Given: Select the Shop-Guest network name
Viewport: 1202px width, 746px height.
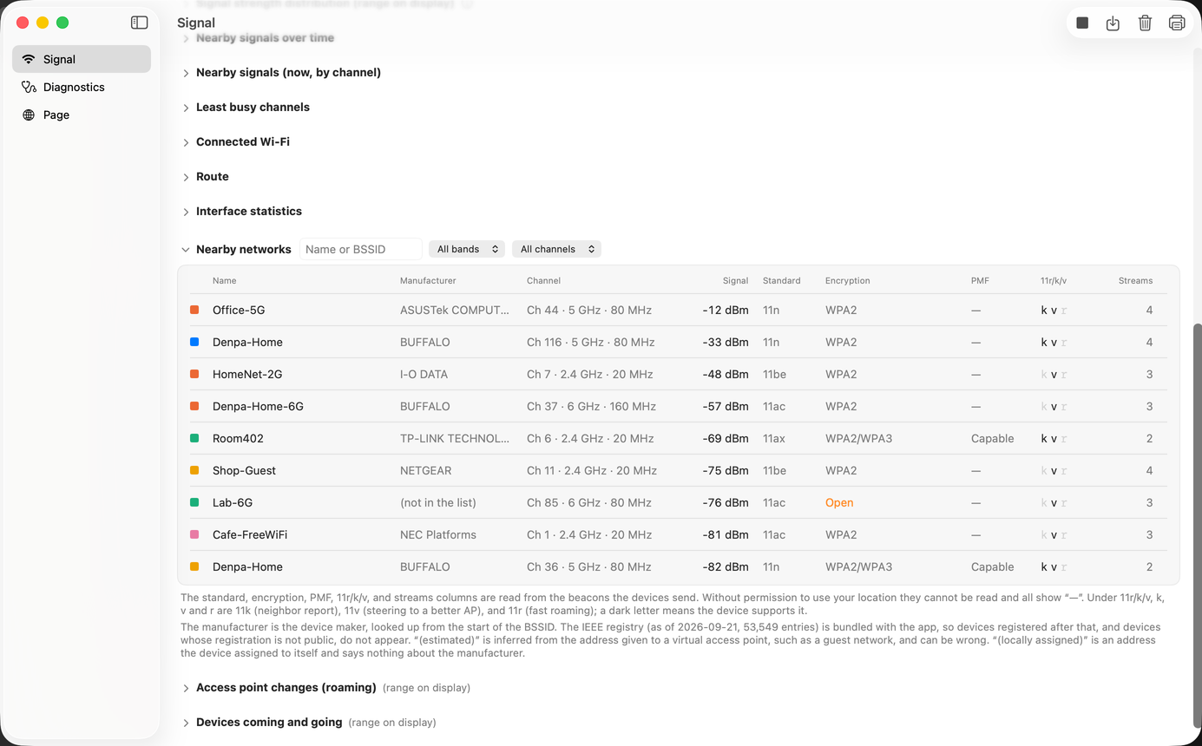Looking at the screenshot, I should (x=244, y=470).
